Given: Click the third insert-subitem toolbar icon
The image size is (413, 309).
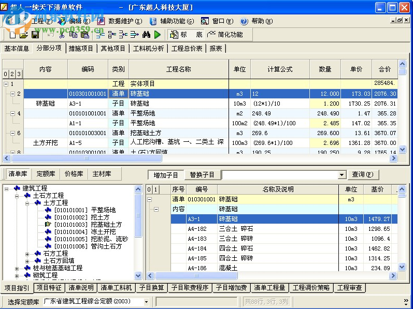Looking at the screenshot, I should pos(123,35).
